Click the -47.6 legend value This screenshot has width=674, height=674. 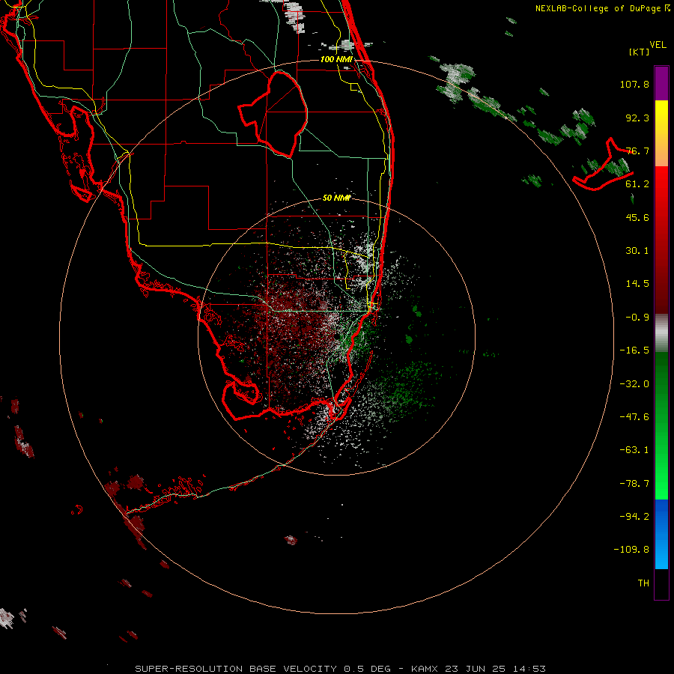(634, 417)
